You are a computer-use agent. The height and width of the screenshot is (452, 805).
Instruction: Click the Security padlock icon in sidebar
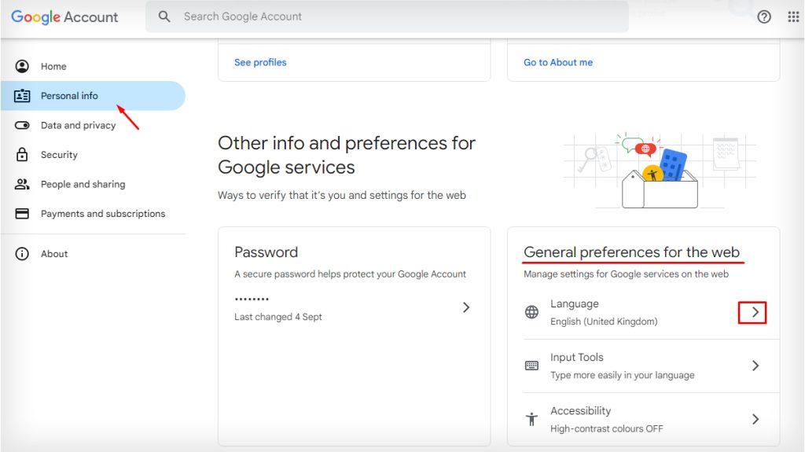click(x=22, y=155)
